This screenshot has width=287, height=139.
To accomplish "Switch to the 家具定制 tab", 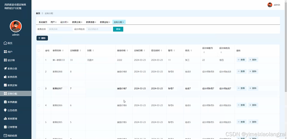I will [x=104, y=22].
